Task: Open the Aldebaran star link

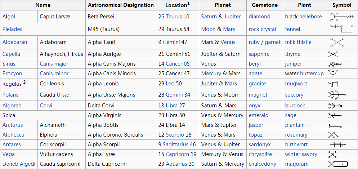Action: pyautogui.click(x=15, y=42)
